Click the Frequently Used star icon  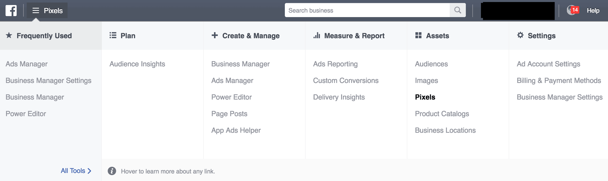9,35
